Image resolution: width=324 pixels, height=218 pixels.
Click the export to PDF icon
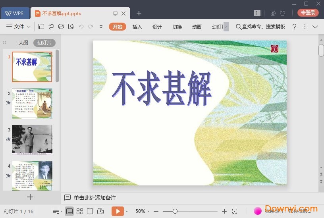(x=51, y=27)
